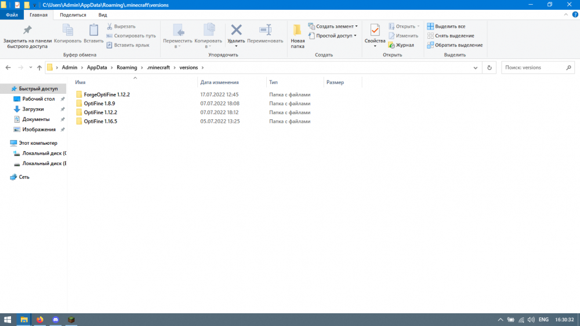
Task: Click the Копировать (Copy) ribbon icon
Action: [68, 34]
